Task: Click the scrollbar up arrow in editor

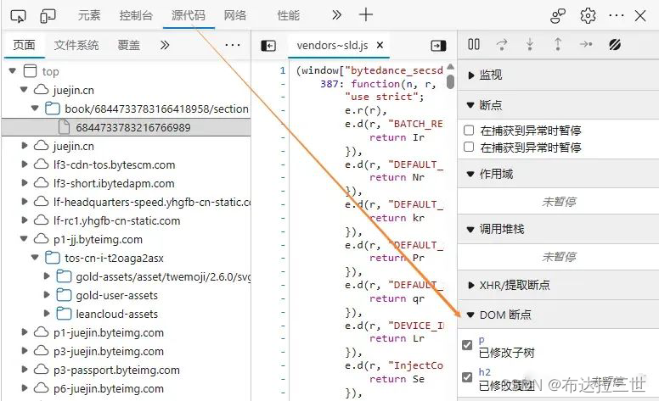Action: (x=451, y=66)
